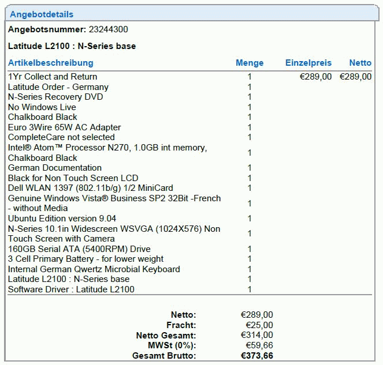This screenshot has height=365, width=383.
Task: Select 160GB Serial ATA Drive item
Action: (79, 249)
